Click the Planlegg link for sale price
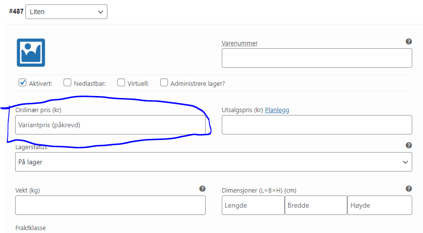 [x=277, y=110]
